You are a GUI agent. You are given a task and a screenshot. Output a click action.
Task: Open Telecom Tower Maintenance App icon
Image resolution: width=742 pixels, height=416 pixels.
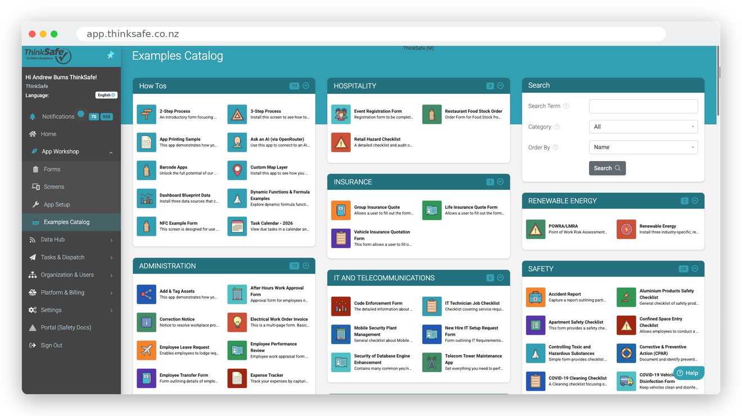pyautogui.click(x=432, y=363)
